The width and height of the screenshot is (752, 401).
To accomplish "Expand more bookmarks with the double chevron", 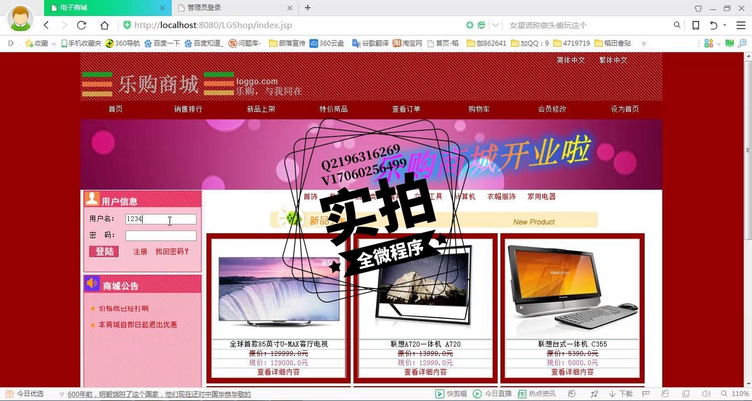I will click(644, 43).
